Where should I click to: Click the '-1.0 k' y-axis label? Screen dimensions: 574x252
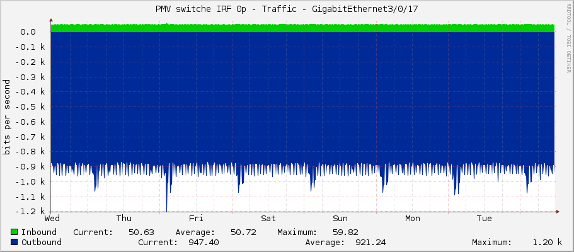pos(30,181)
